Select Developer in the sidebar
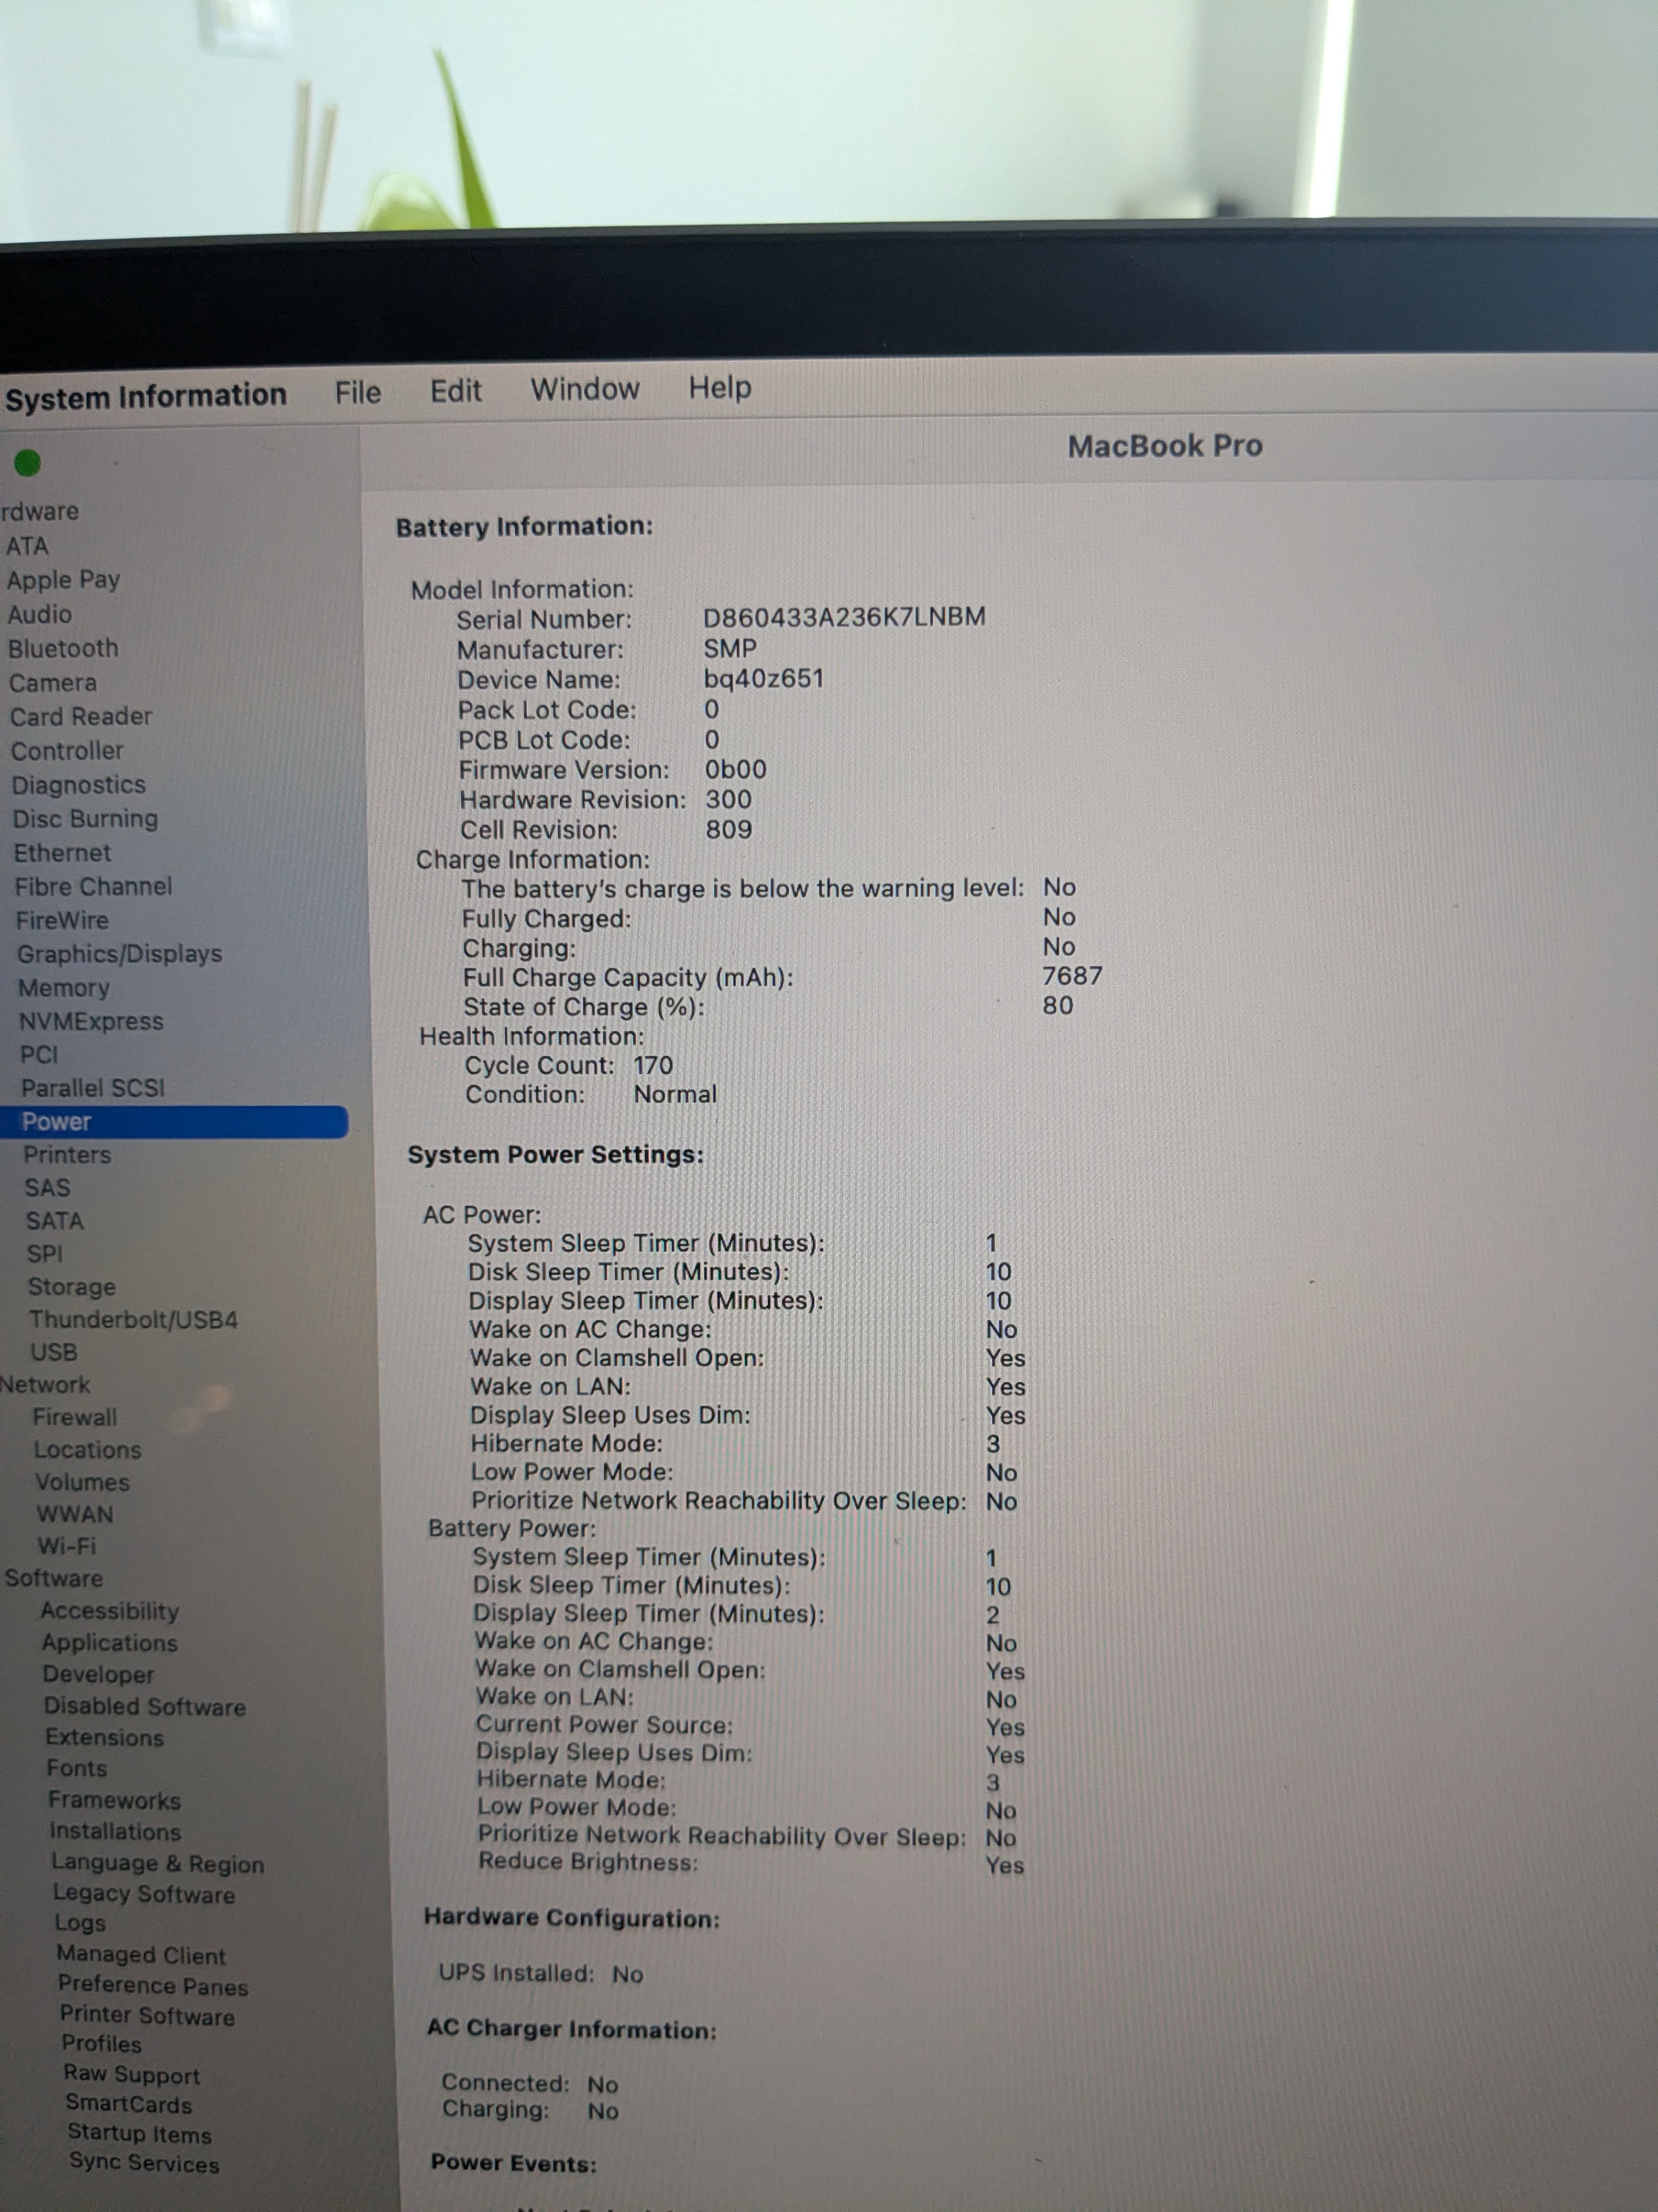The height and width of the screenshot is (2212, 1658). click(x=98, y=1675)
